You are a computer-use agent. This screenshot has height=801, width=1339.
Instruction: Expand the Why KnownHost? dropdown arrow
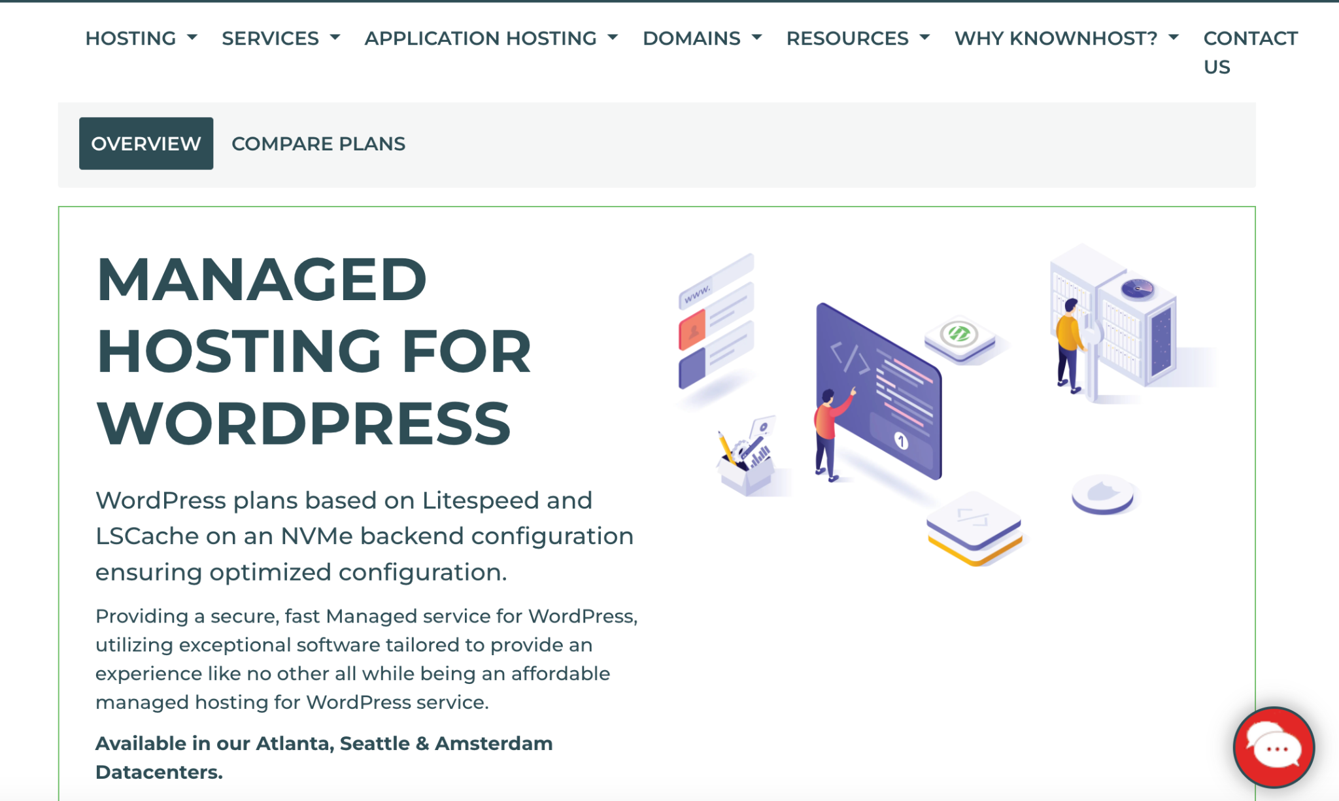click(x=1174, y=38)
